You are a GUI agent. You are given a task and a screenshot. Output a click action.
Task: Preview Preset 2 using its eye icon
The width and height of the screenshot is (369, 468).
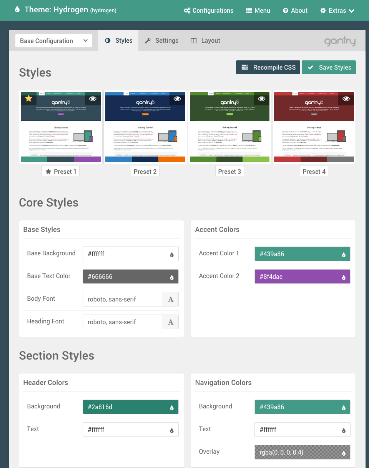point(177,99)
